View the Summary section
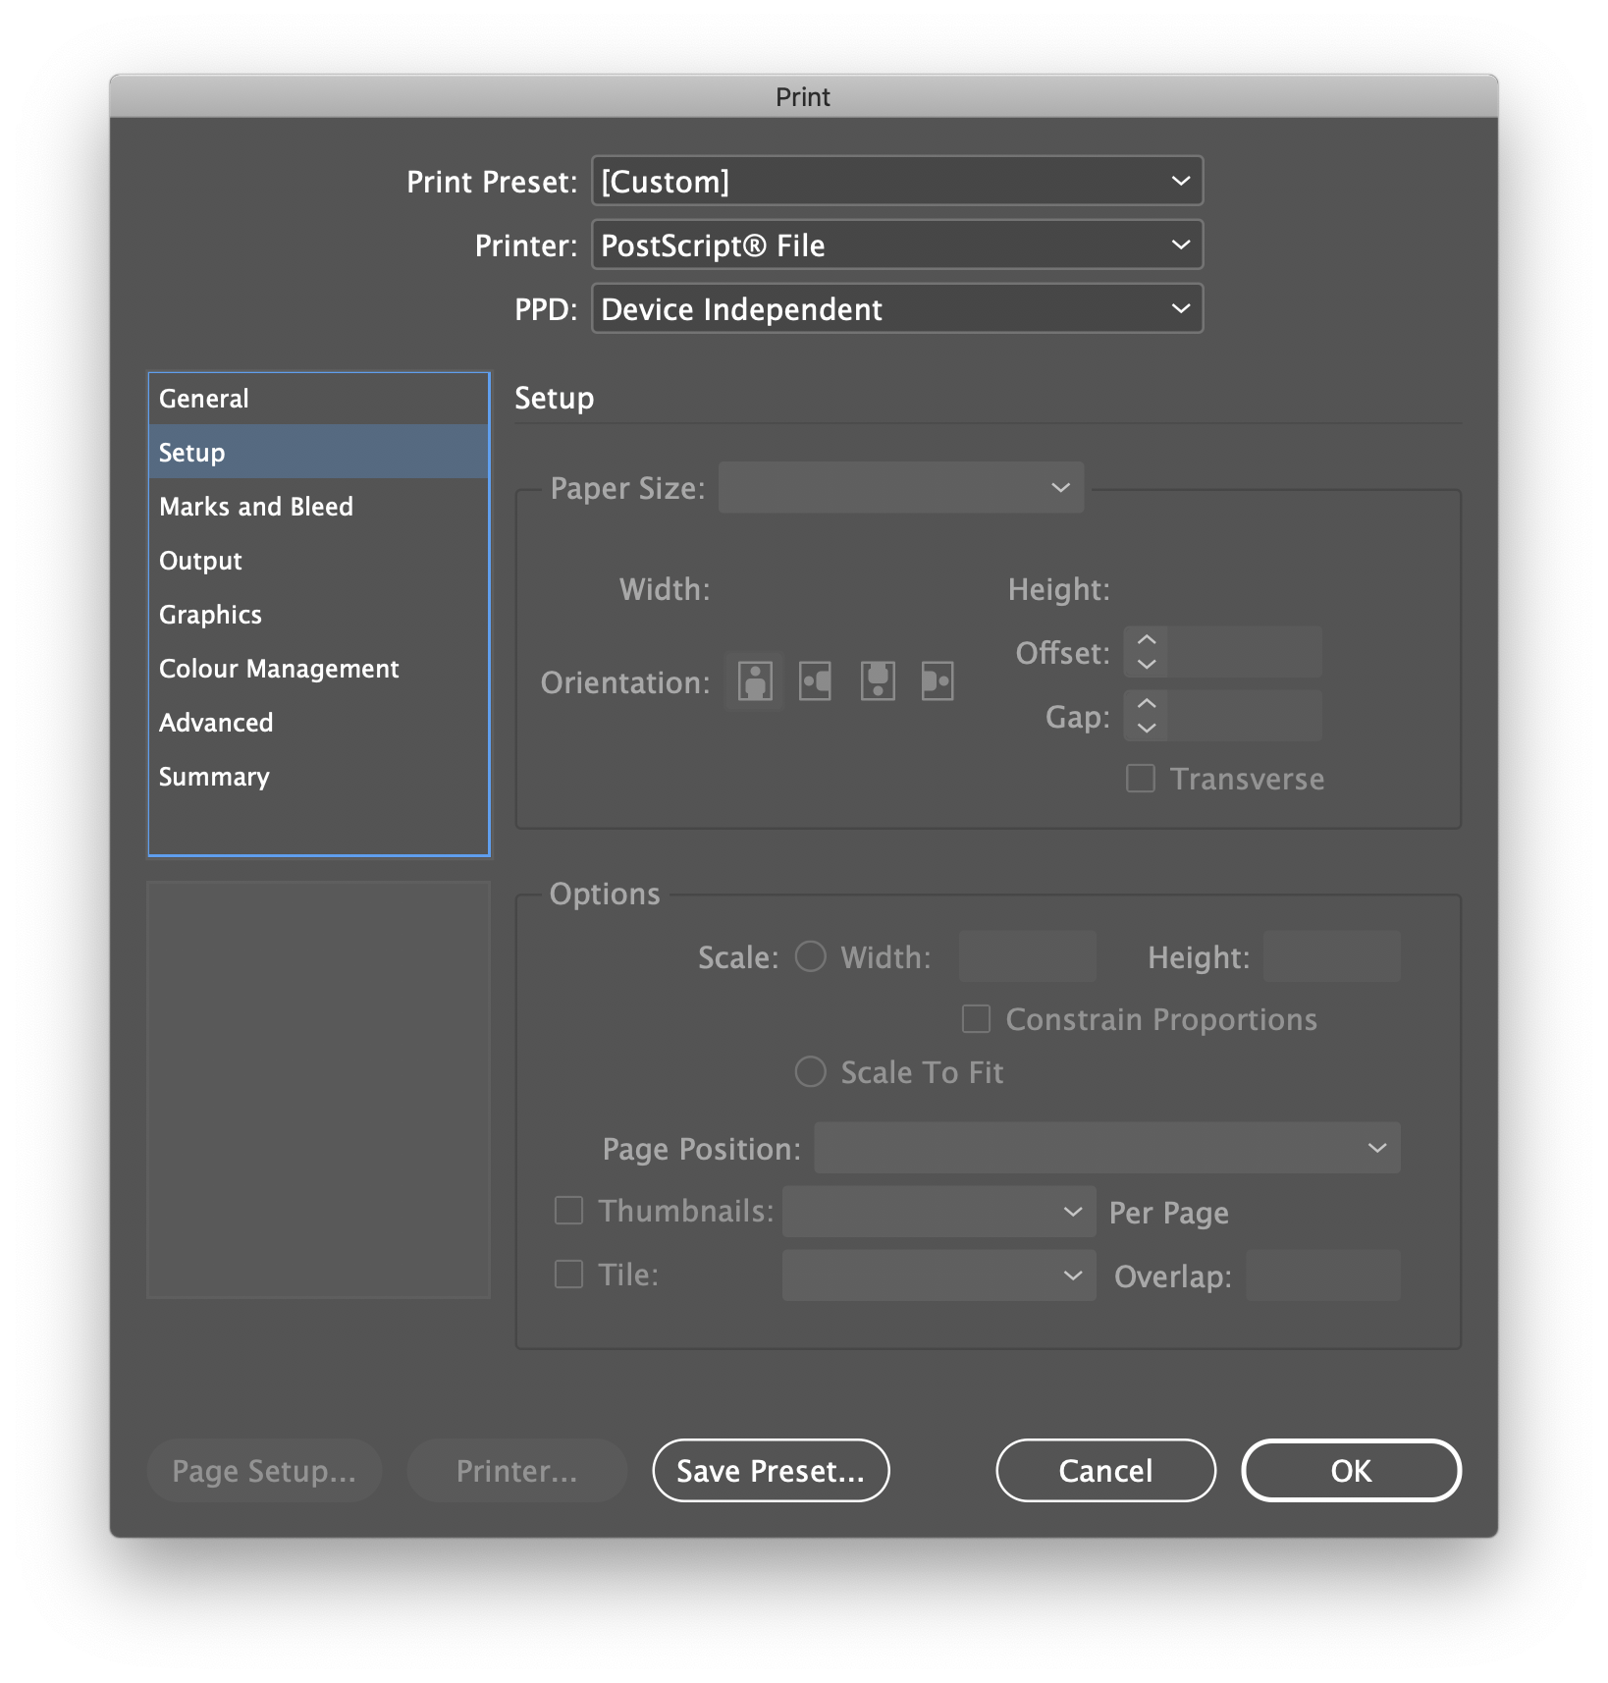 click(x=214, y=777)
